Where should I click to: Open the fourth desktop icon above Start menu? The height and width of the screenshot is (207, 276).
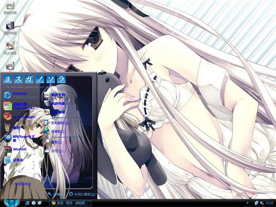click(10, 66)
